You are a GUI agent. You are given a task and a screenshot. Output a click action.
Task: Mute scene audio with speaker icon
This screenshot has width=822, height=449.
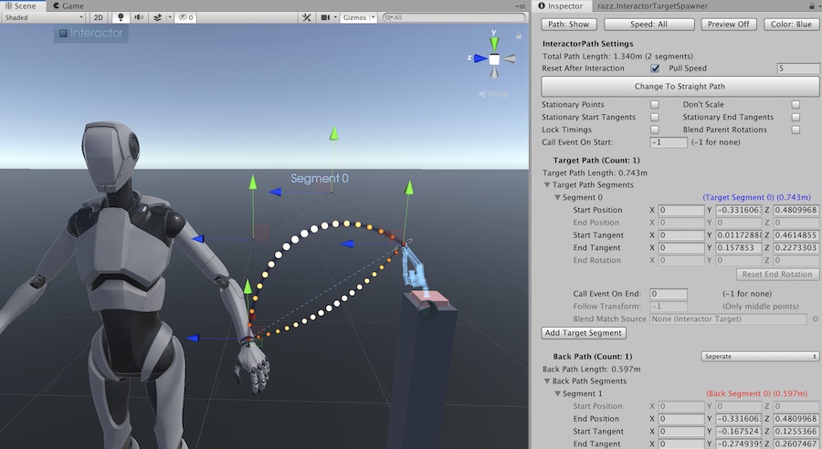(138, 17)
